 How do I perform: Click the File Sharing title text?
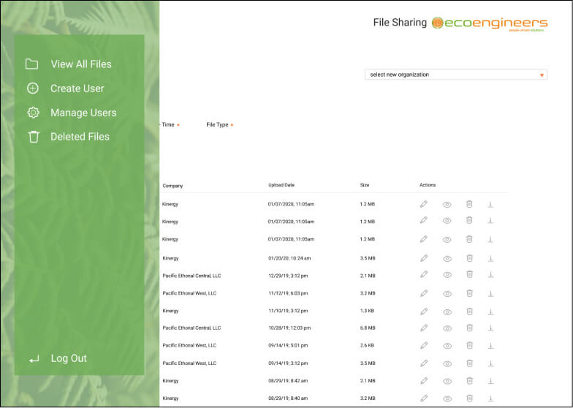[x=400, y=23]
